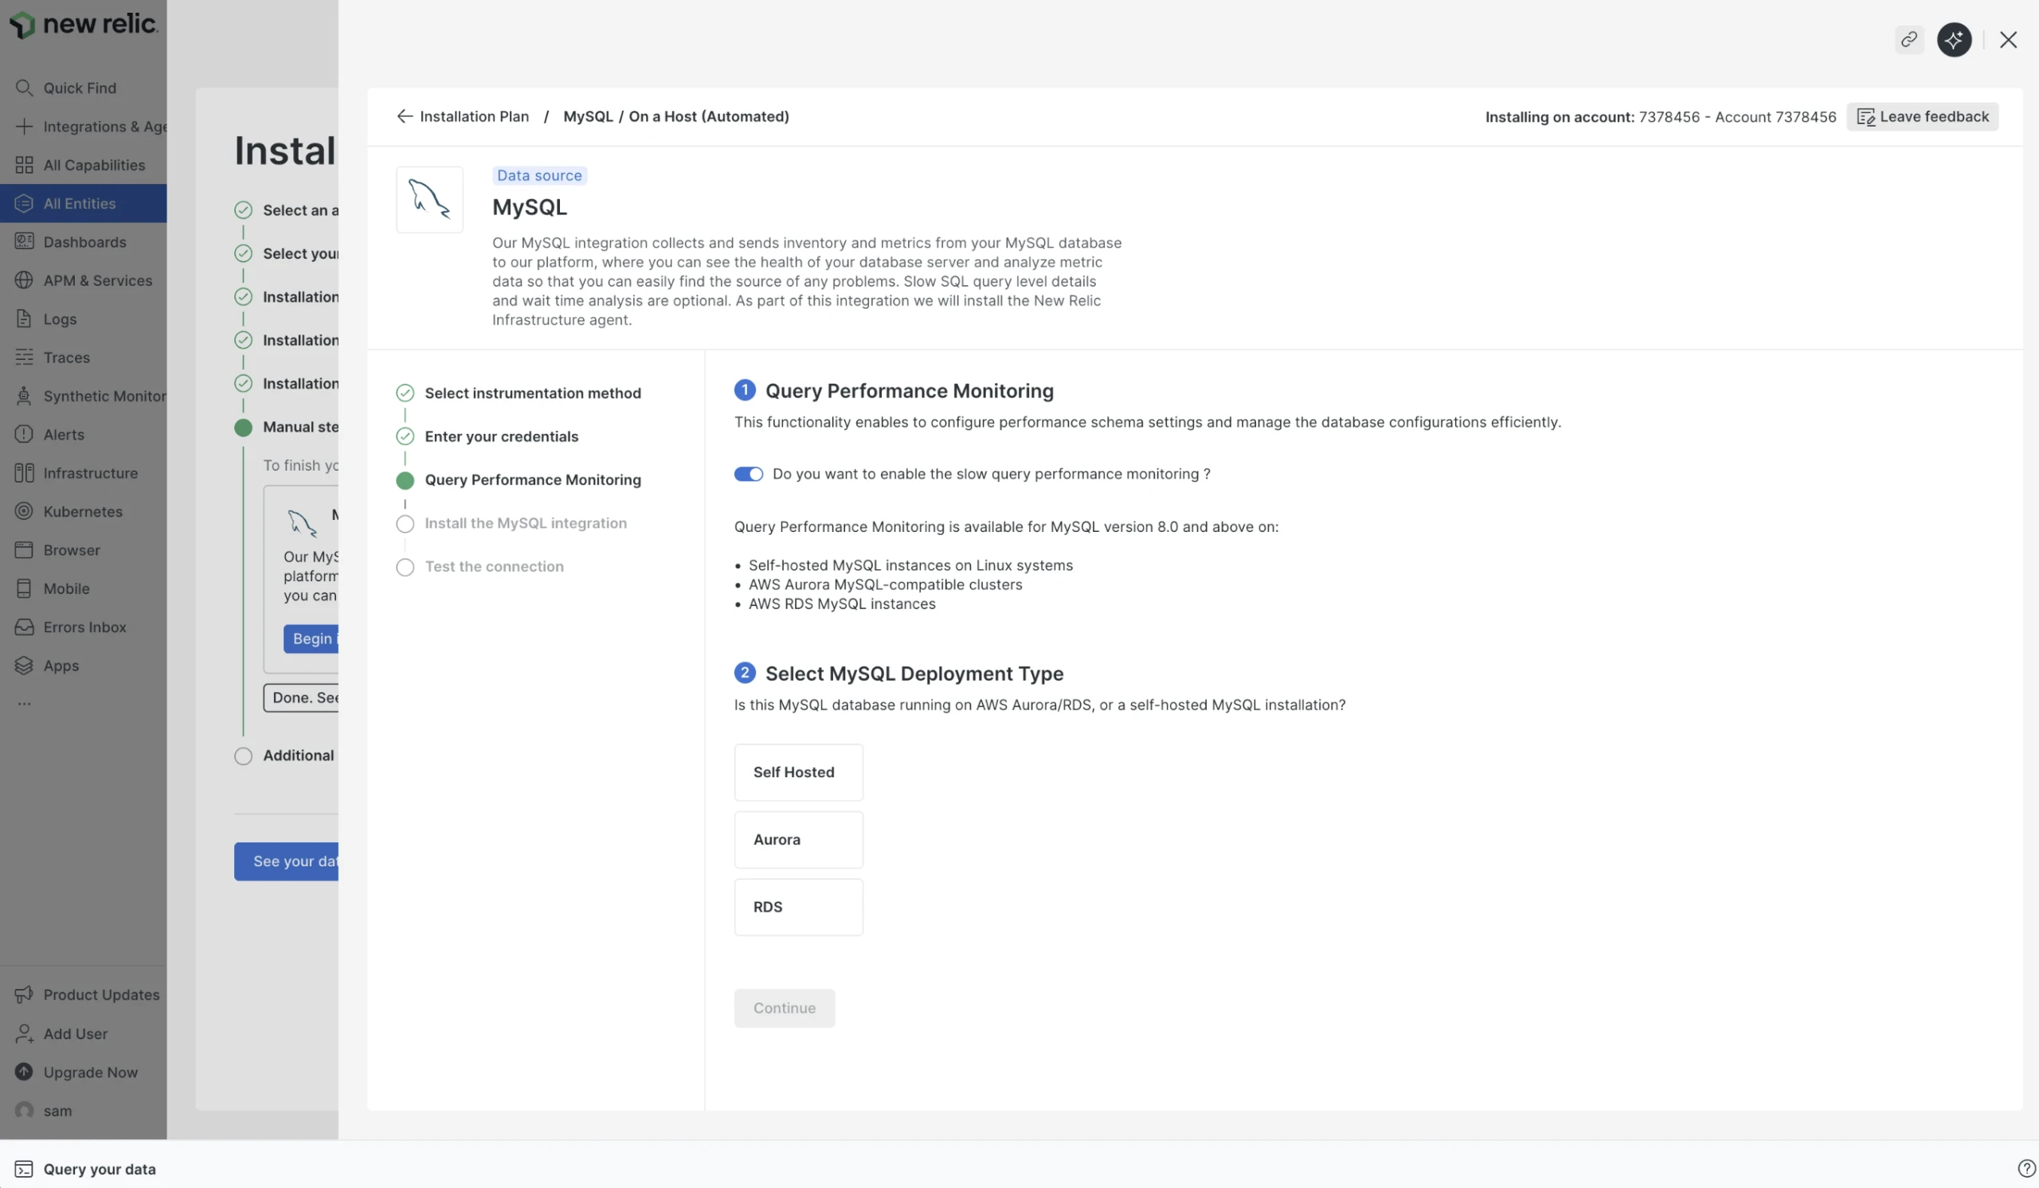Pick the RDS deployment type
This screenshot has width=2039, height=1188.
click(x=799, y=908)
